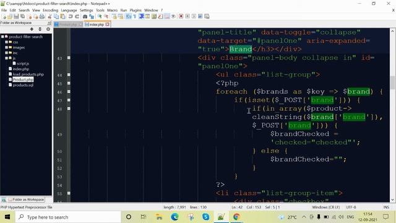The width and height of the screenshot is (396, 223).
Task: Click the Save All toolbar icon
Action: 22,17
